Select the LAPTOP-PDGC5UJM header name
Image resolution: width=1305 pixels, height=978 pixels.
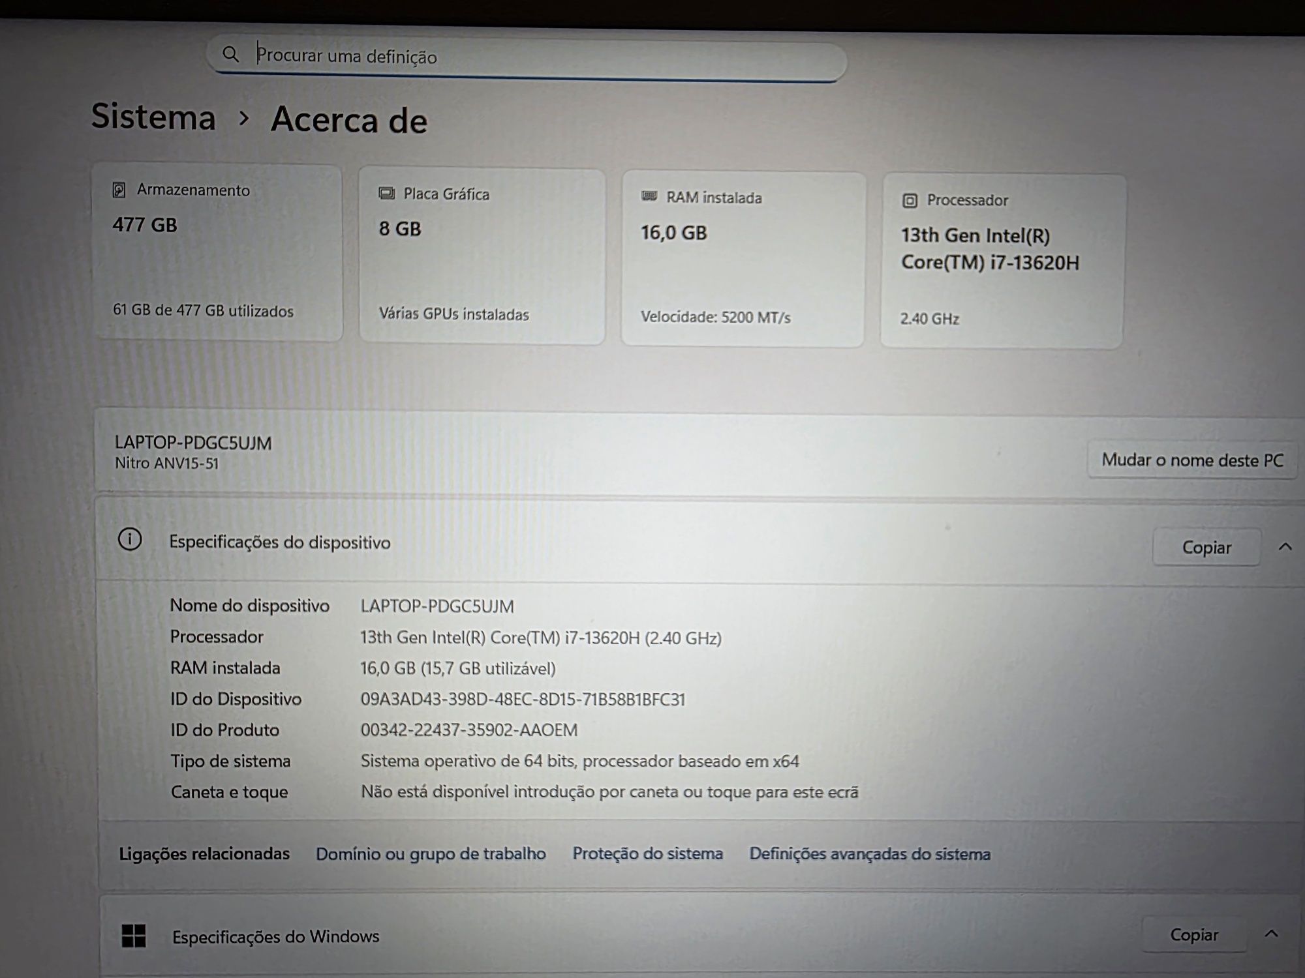coord(193,443)
